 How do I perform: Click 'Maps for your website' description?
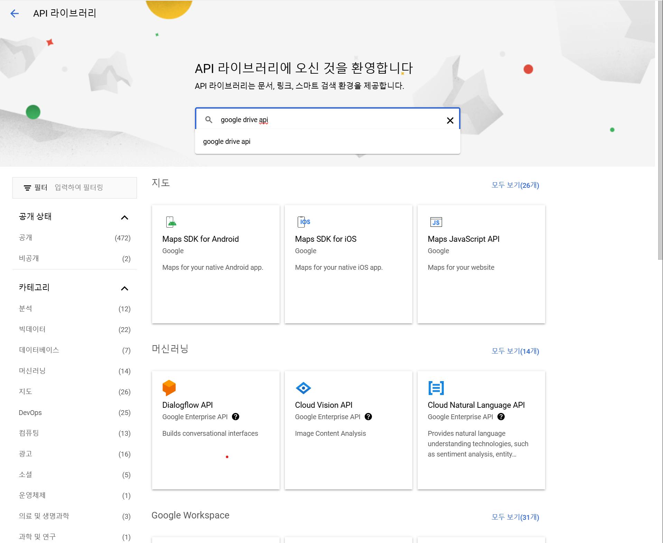pyautogui.click(x=461, y=267)
